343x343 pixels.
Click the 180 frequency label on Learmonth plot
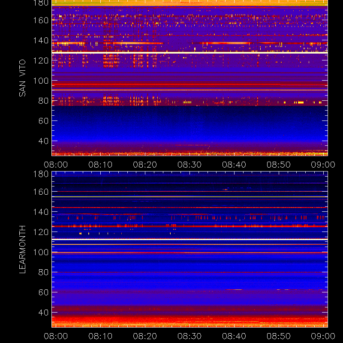tap(41, 174)
